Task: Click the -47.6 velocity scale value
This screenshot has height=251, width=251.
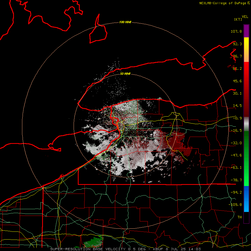Action: coord(236,155)
